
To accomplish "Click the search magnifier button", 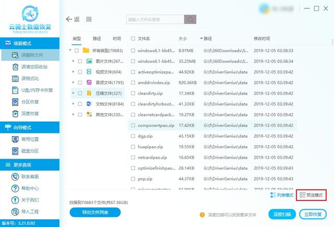I will (190, 19).
